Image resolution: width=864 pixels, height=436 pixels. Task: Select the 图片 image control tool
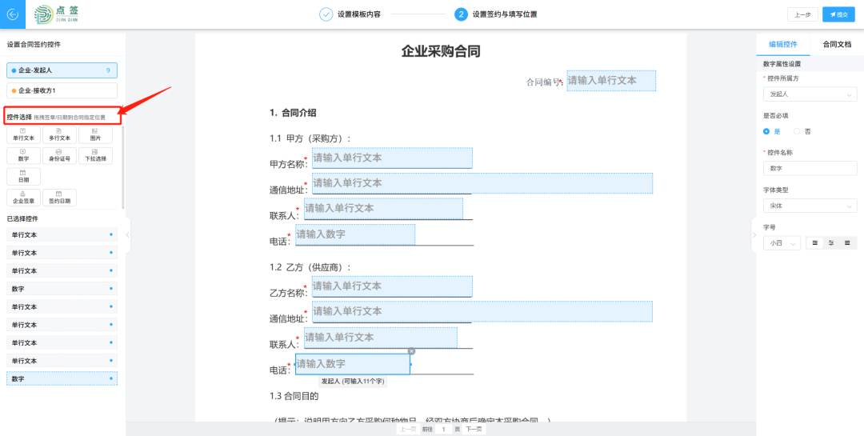[95, 134]
